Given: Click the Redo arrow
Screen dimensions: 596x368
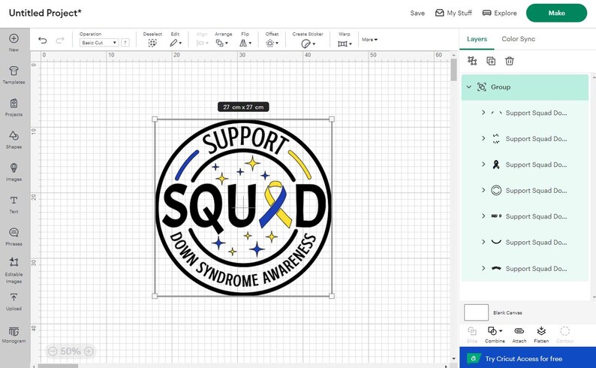Looking at the screenshot, I should coord(60,40).
